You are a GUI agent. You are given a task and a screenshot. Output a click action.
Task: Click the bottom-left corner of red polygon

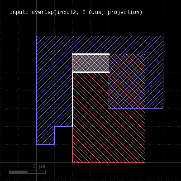click(x=72, y=162)
